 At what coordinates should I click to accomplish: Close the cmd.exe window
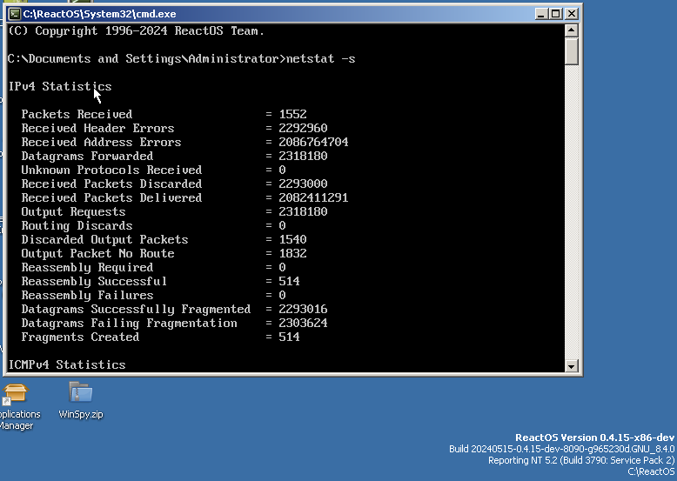pyautogui.click(x=571, y=14)
